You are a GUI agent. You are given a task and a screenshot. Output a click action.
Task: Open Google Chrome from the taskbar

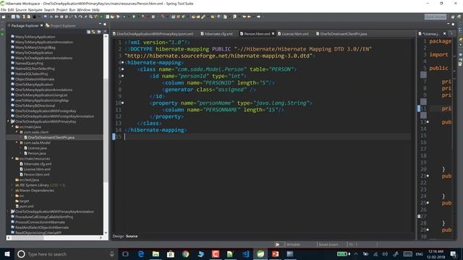click(x=185, y=254)
